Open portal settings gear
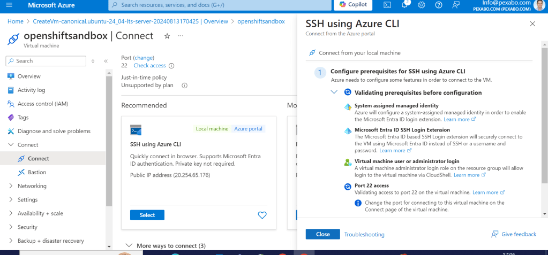The image size is (548, 255). point(422,5)
